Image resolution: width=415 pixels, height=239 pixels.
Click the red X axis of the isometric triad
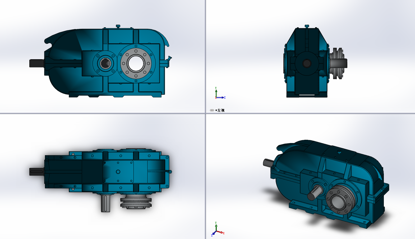coord(220,232)
